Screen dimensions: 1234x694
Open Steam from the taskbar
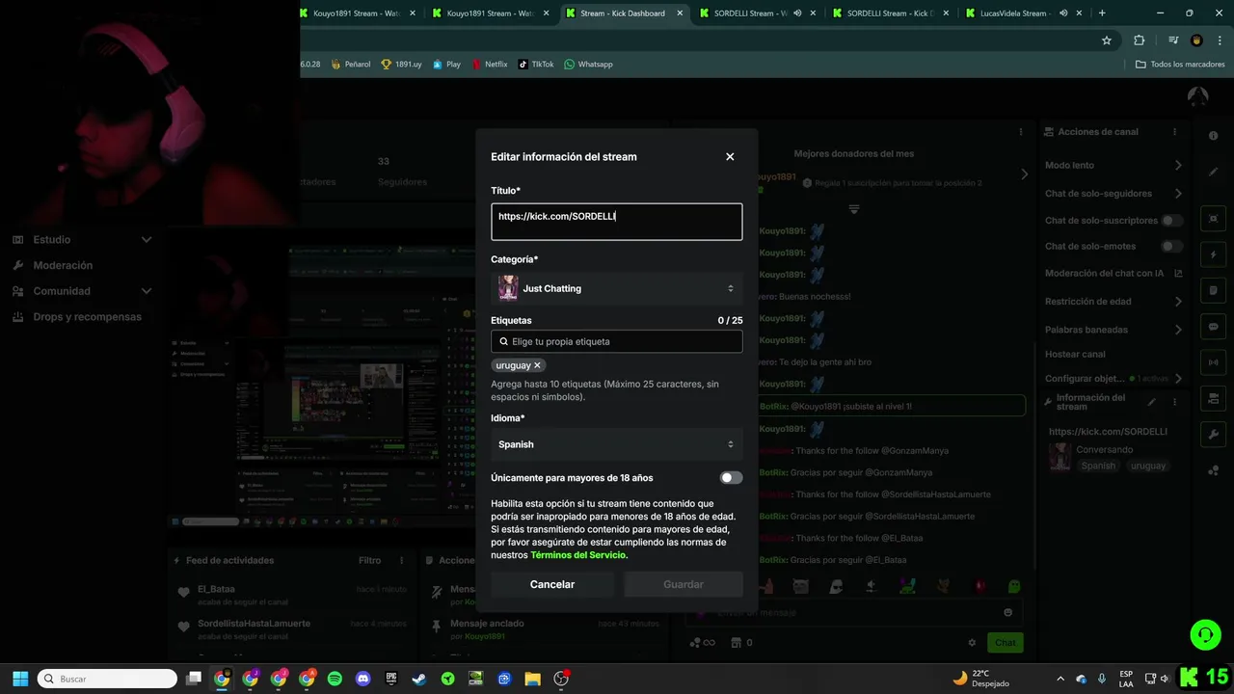pos(419,679)
